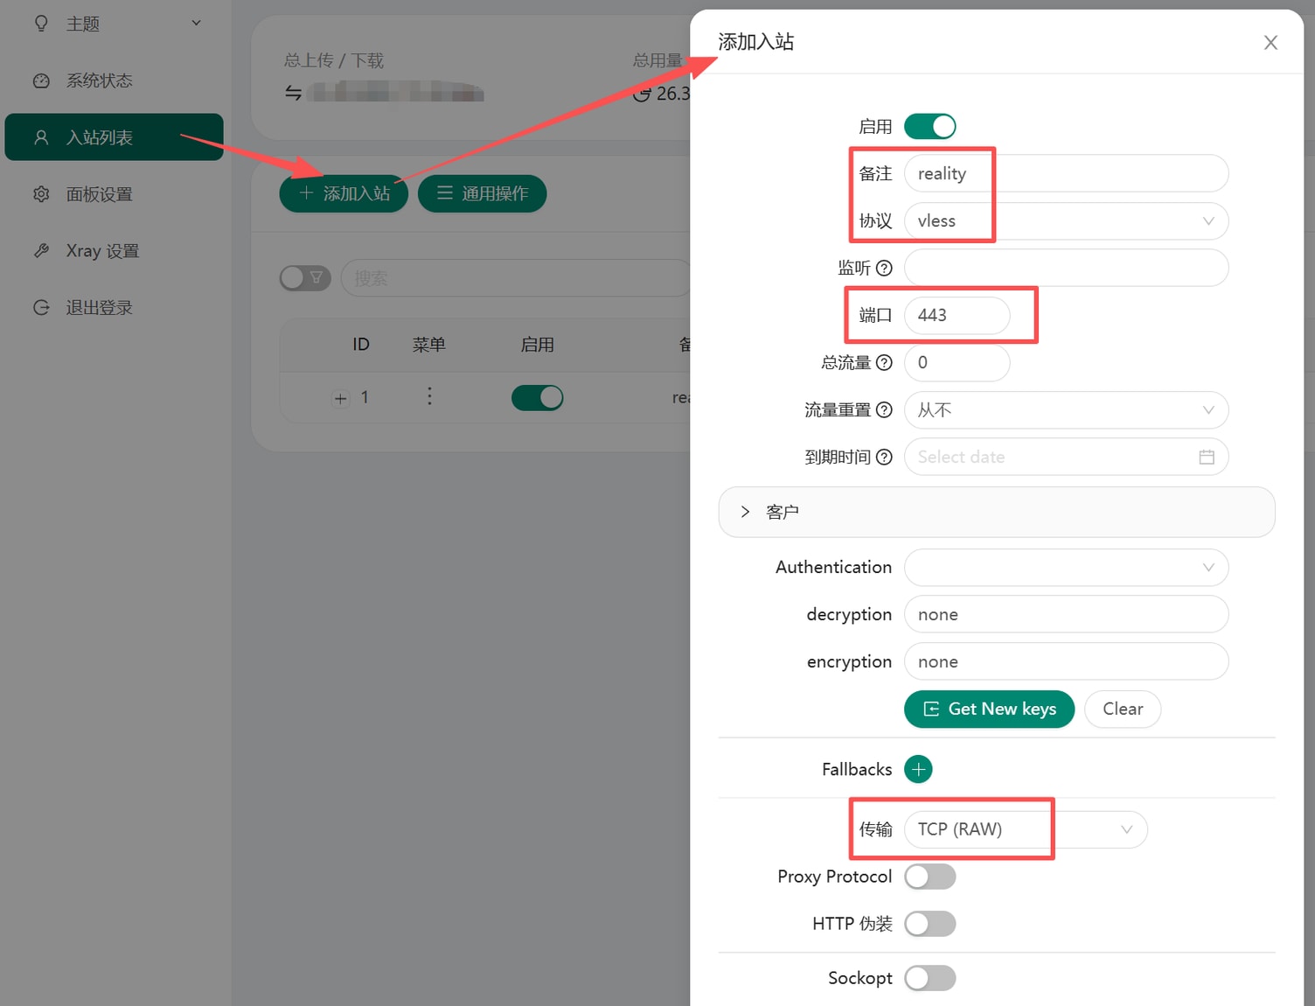Viewport: 1315px width, 1006px height.
Task: Go to 面板设置 in the sidebar
Action: [99, 194]
